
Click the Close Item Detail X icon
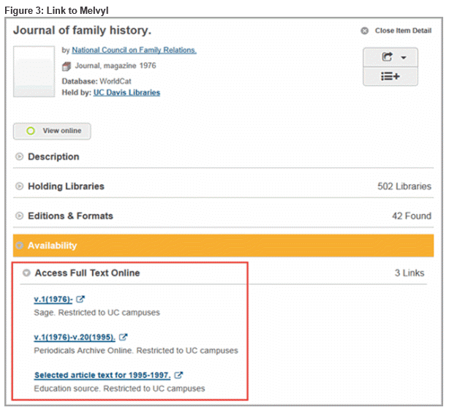point(364,31)
